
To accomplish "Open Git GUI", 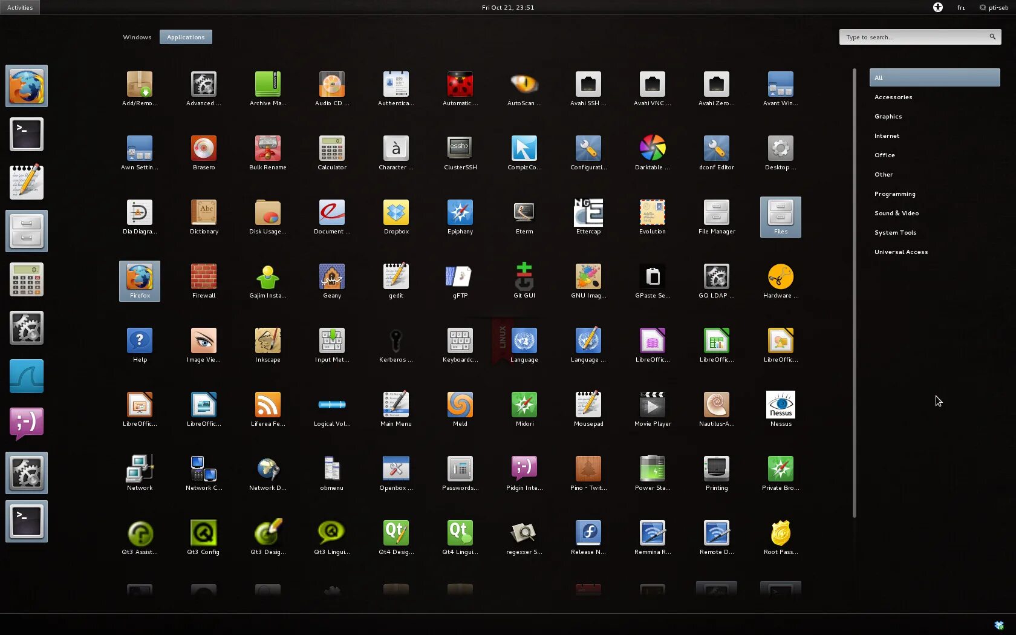I will 524,281.
